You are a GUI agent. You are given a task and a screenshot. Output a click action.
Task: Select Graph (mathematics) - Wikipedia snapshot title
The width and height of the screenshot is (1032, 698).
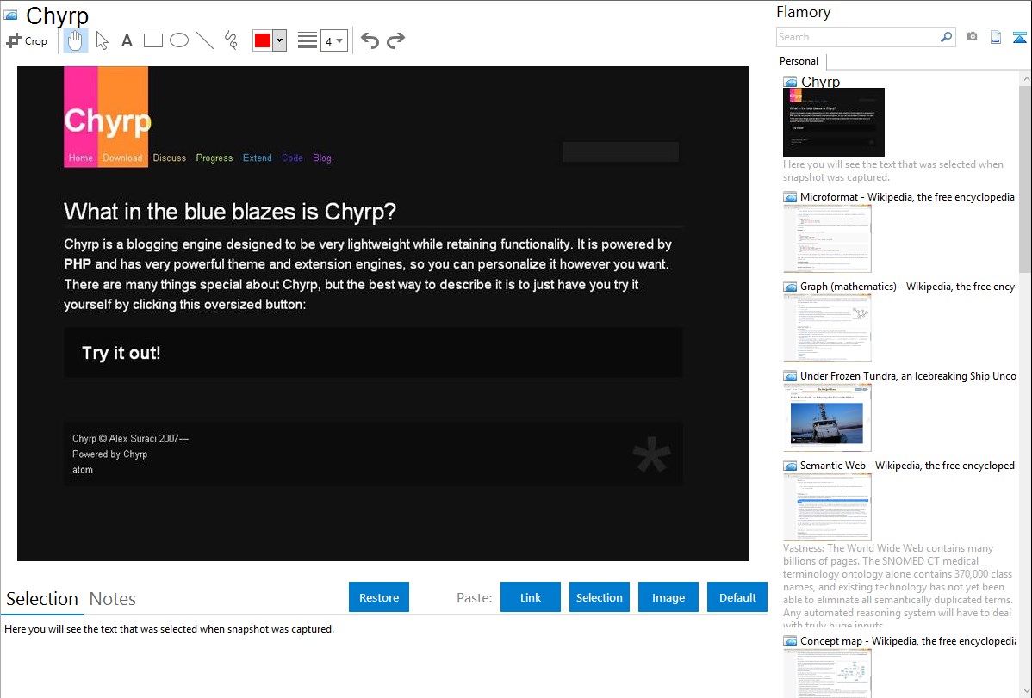coord(907,287)
